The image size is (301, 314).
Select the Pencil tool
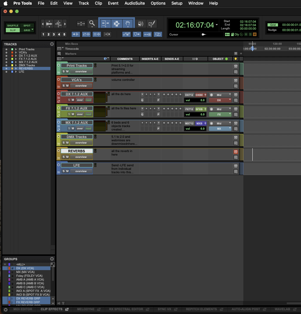(152, 24)
